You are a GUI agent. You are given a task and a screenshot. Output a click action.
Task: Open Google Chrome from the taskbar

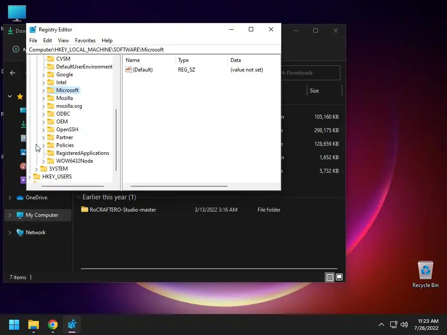pos(53,325)
